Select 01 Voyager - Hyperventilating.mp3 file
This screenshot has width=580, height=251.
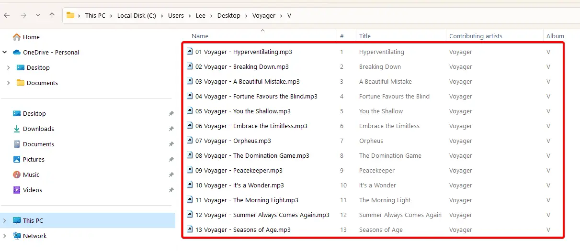(243, 52)
